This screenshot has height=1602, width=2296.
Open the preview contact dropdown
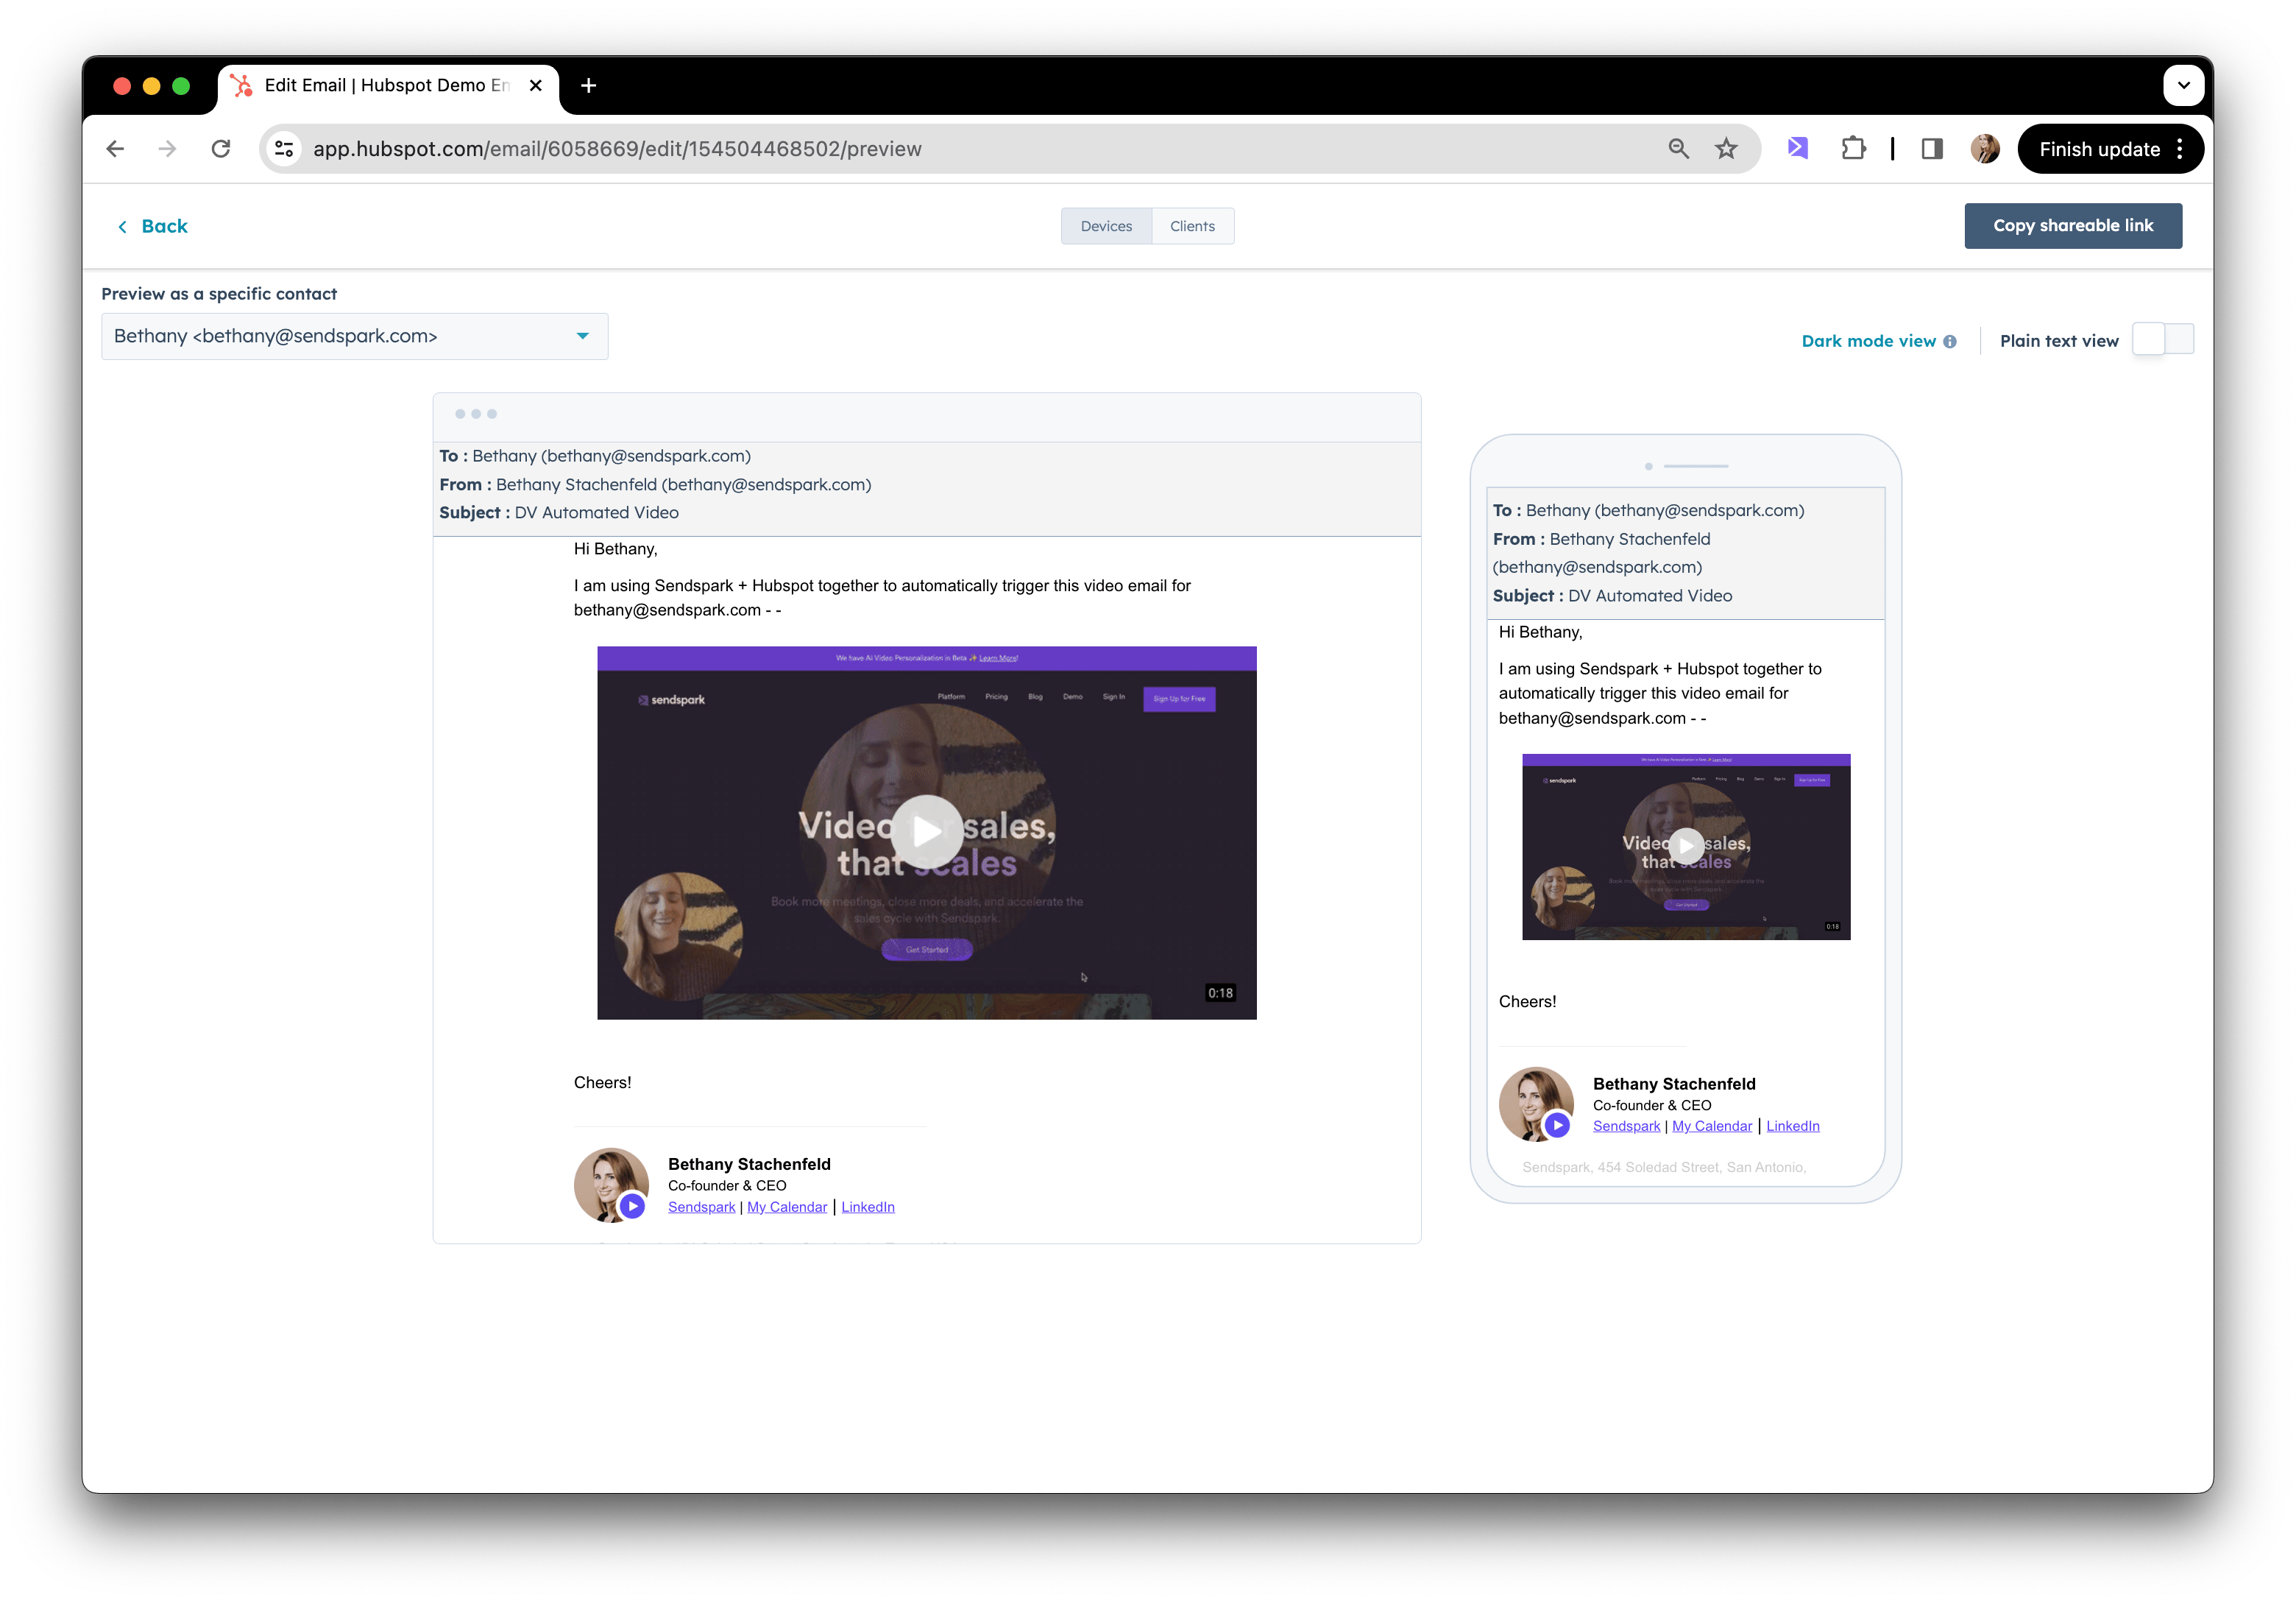tap(354, 336)
